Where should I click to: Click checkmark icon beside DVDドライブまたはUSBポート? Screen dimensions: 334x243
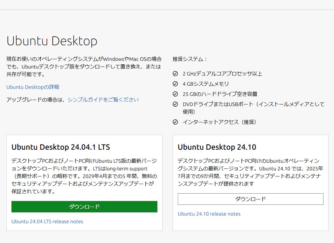pos(175,104)
